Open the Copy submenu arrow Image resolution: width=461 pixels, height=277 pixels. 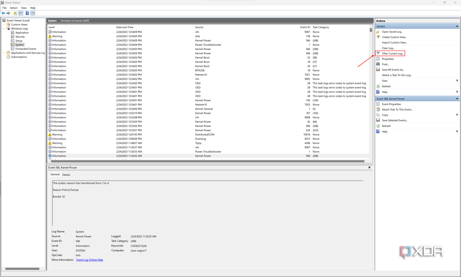click(457, 115)
